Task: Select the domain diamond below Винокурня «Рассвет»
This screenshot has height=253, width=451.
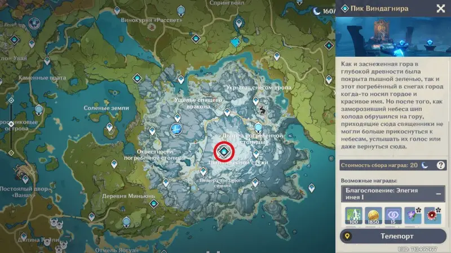Action: pos(196,38)
